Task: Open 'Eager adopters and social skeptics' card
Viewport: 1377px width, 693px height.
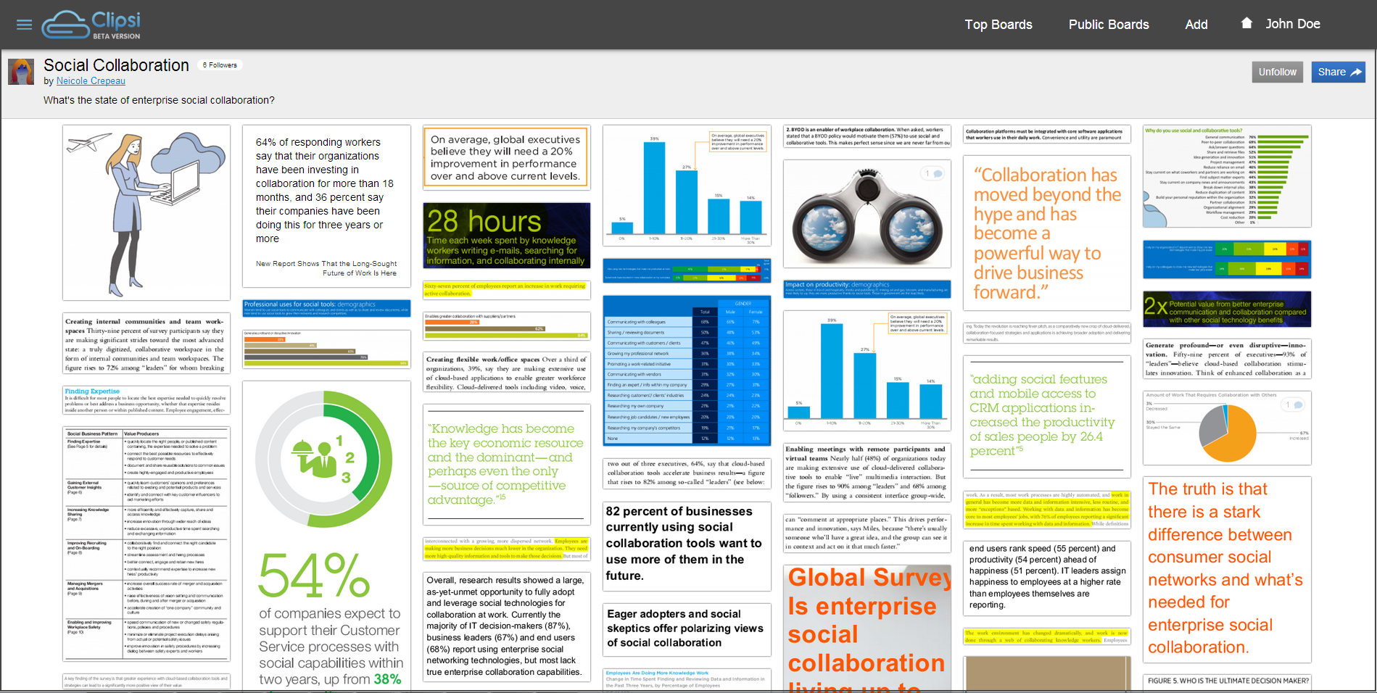Action: pyautogui.click(x=686, y=628)
